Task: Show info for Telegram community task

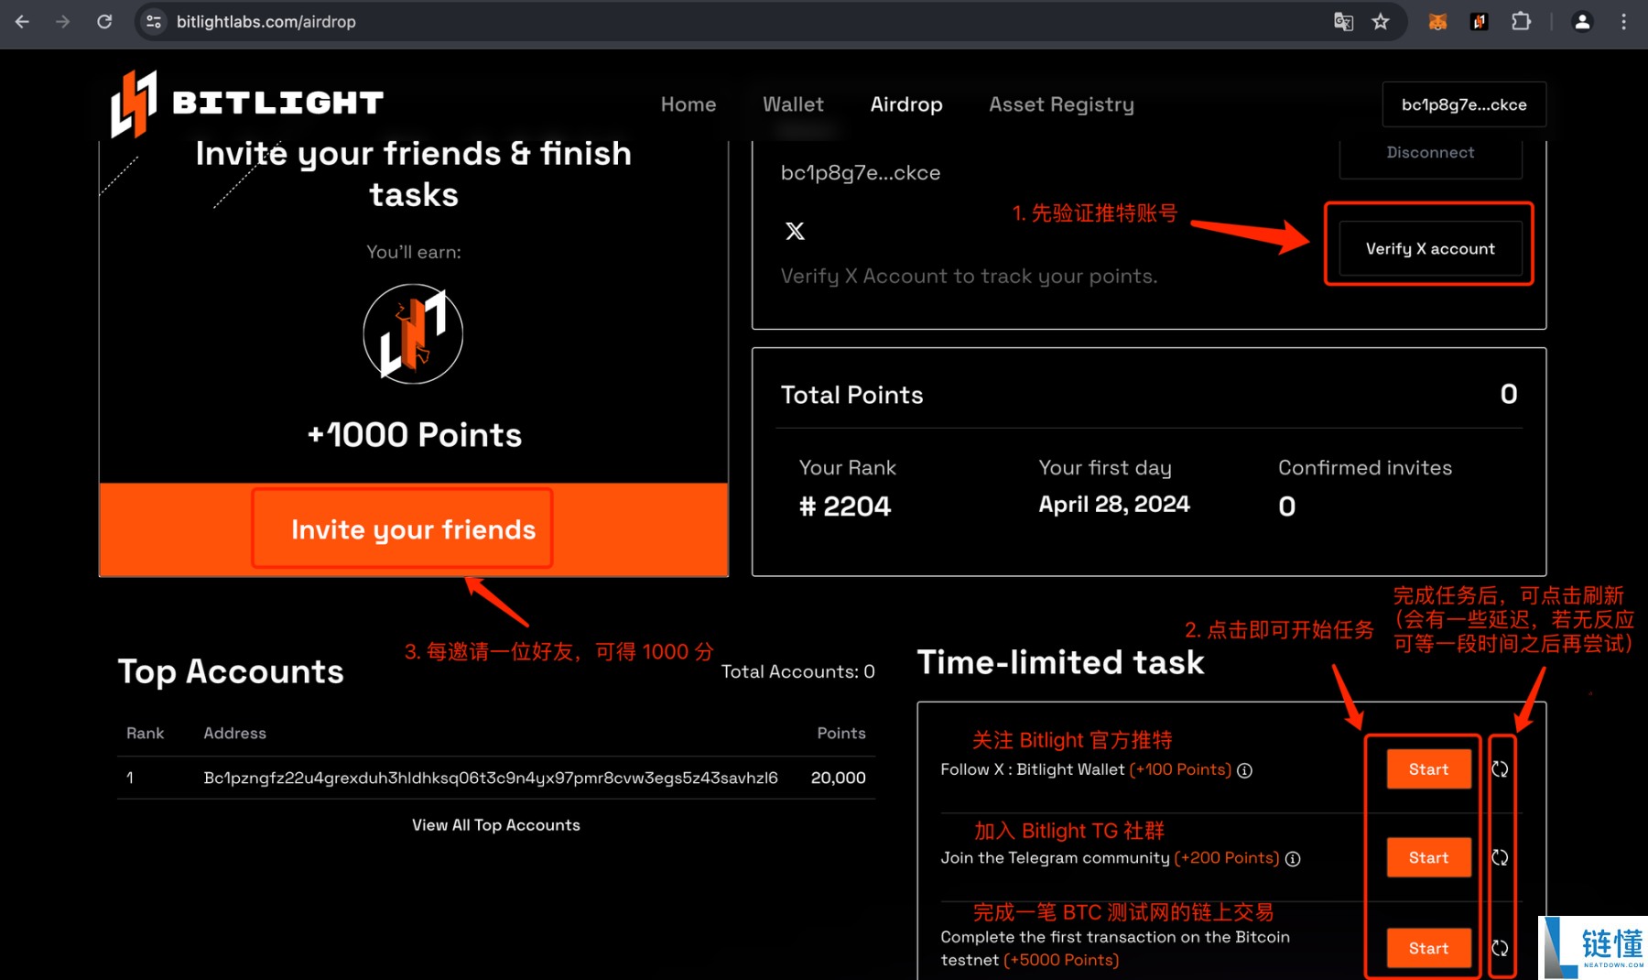Action: click(x=1293, y=859)
